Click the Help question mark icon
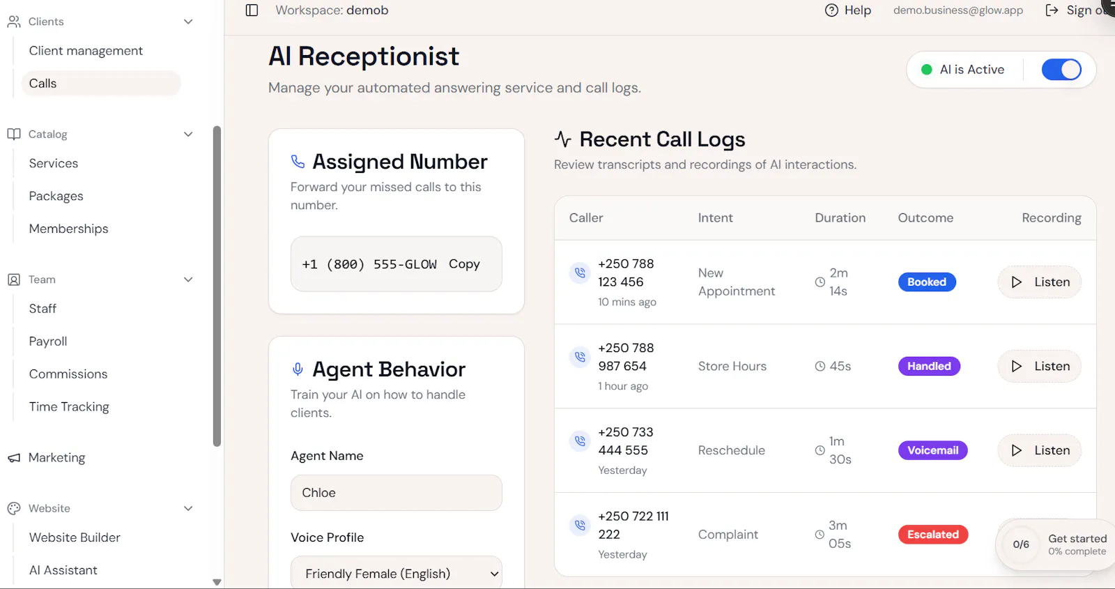Image resolution: width=1115 pixels, height=589 pixels. (831, 10)
